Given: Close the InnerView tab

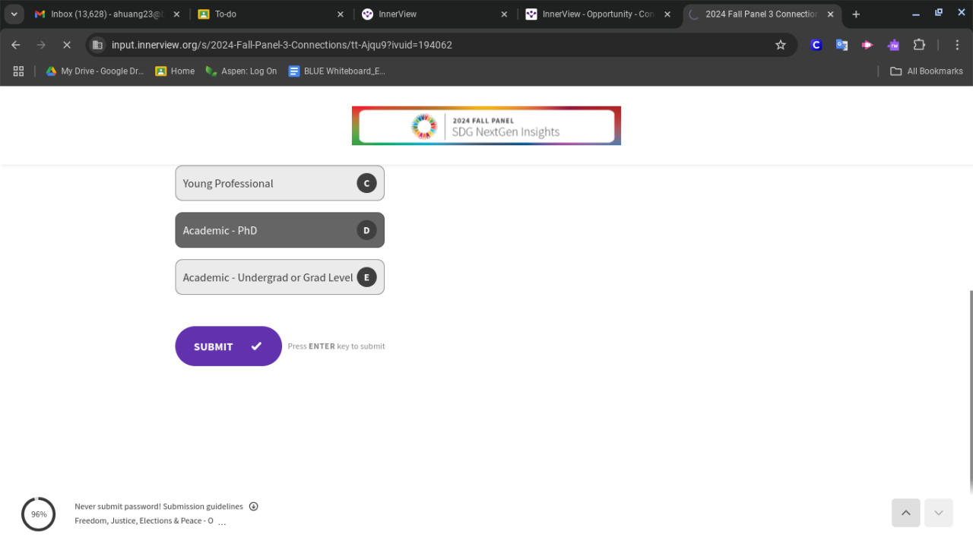Looking at the screenshot, I should (x=504, y=14).
